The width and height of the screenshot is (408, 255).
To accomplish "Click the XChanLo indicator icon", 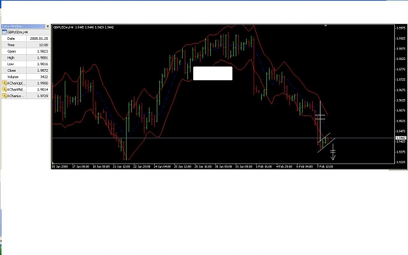I will click(5, 96).
